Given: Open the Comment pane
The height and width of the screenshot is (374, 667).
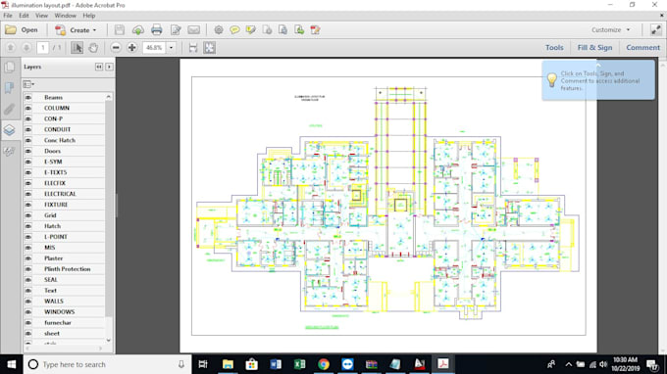Looking at the screenshot, I should pos(642,48).
